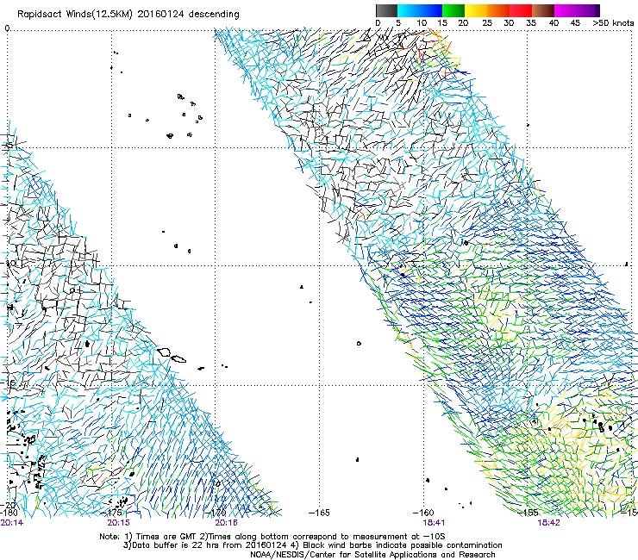Click the '18:41' pass time label
This screenshot has width=638, height=560.
pos(434,523)
